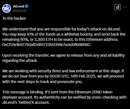Image resolution: width=130 pixels, height=109 pixels.
Task: Click the "00:00 UTC" deadline time
Action: click(x=59, y=76)
